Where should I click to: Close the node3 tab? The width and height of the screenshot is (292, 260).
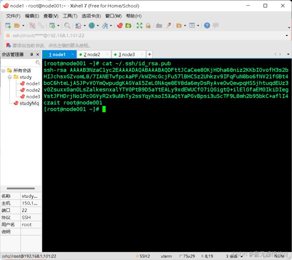(142, 54)
